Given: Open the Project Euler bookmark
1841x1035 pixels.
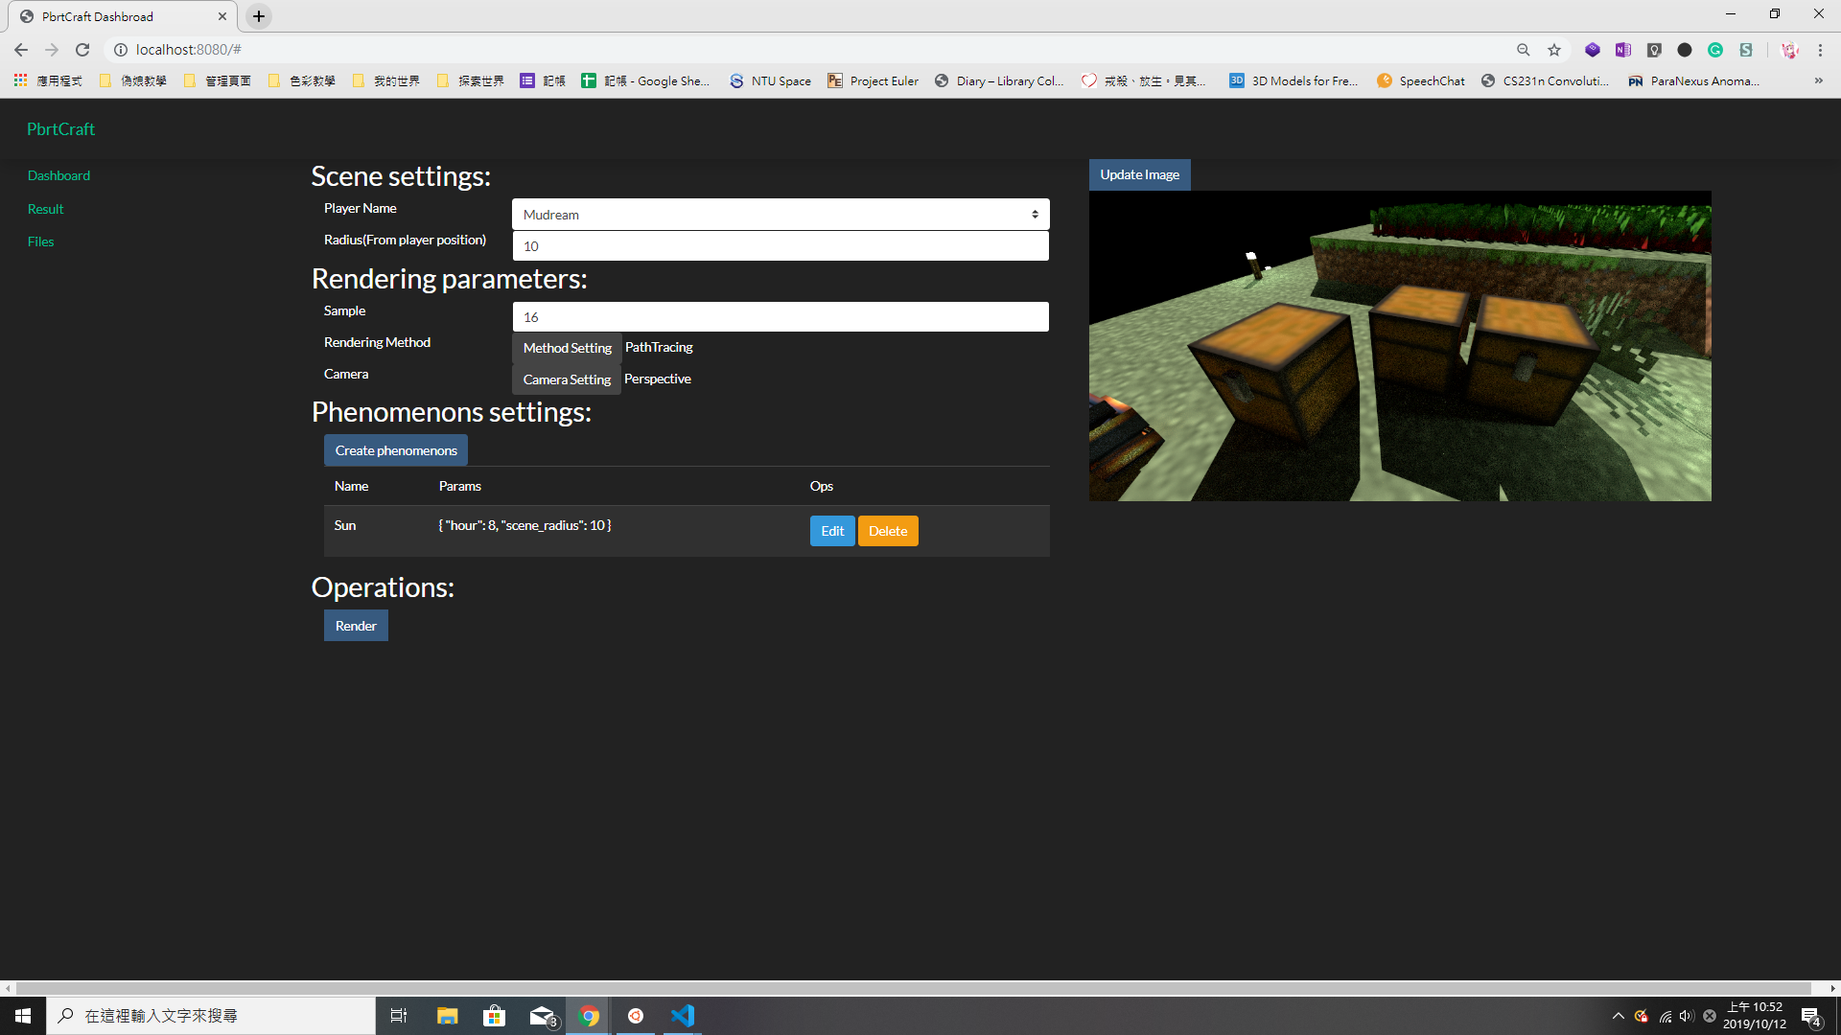Looking at the screenshot, I should (x=873, y=81).
